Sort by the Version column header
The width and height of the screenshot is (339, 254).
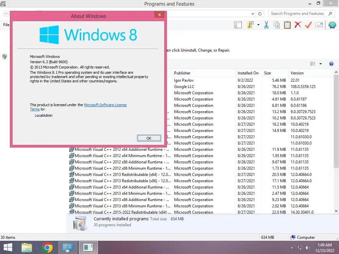[x=310, y=73]
